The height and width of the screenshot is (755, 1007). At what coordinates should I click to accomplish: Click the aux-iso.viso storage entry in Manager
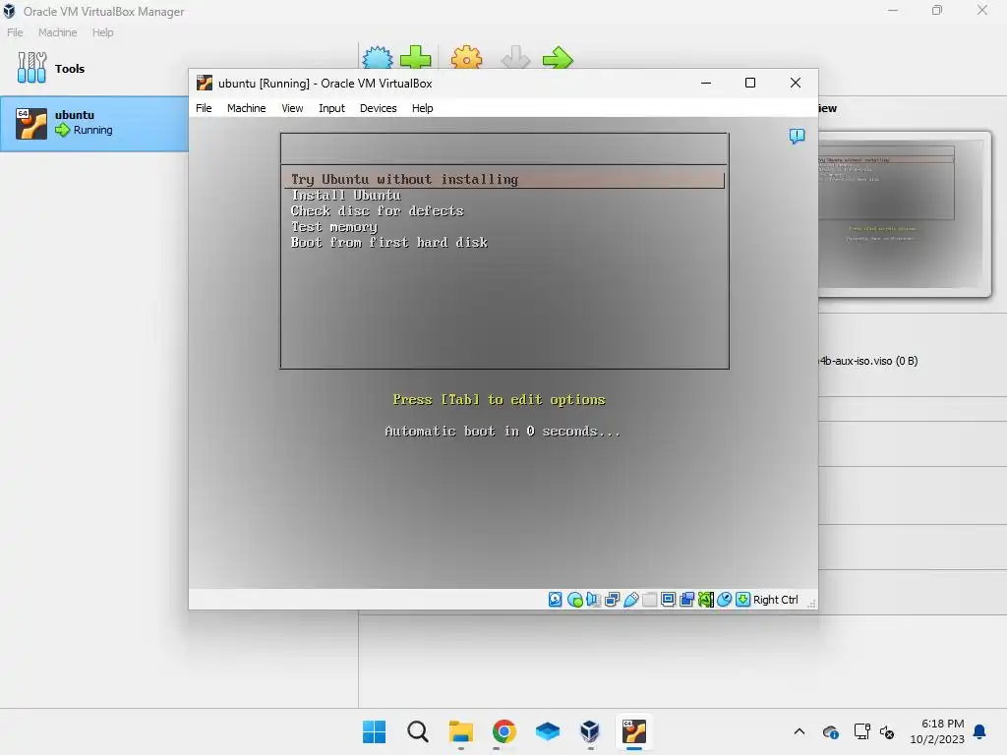click(868, 361)
